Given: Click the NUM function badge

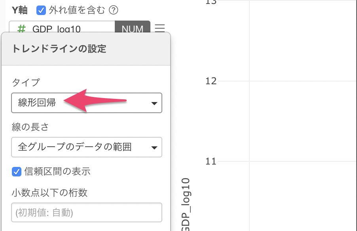Looking at the screenshot, I should click(132, 27).
